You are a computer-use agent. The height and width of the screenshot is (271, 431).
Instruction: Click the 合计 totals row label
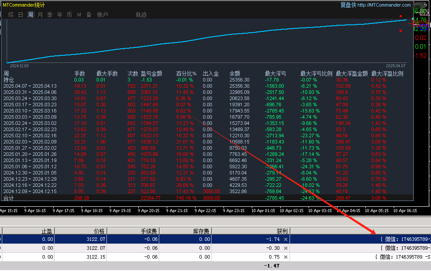click(8, 198)
